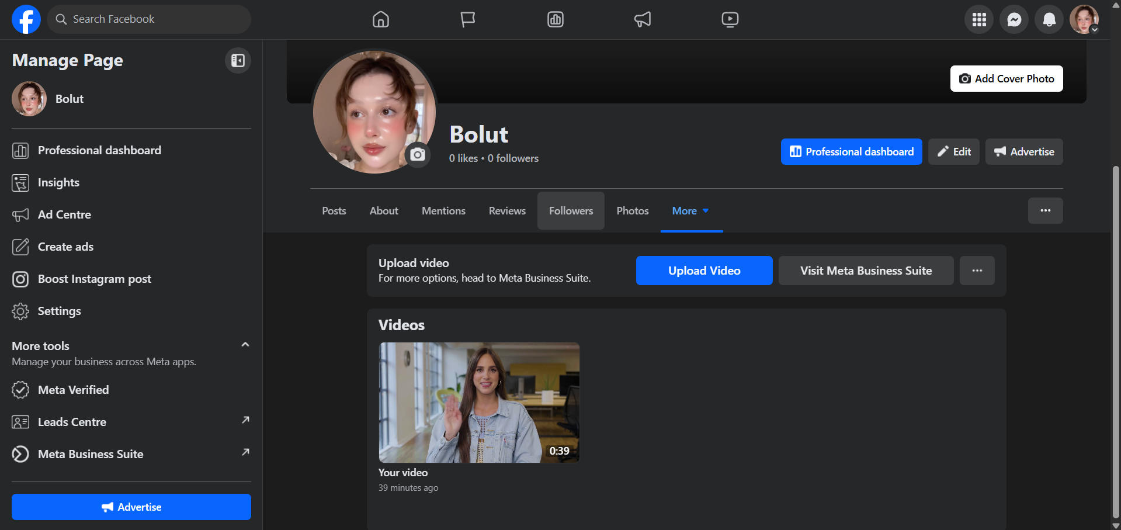
Task: Switch to the Reviews tab
Action: pos(507,211)
